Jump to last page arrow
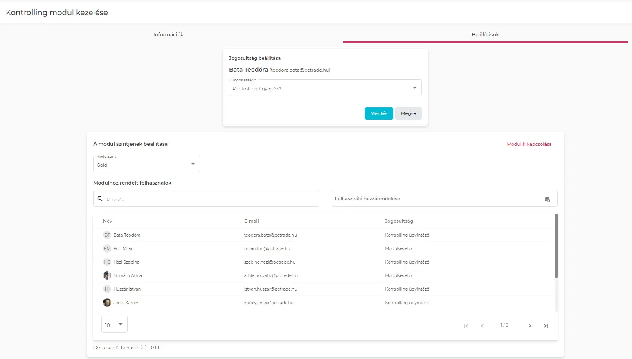This screenshot has width=632, height=359. point(546,326)
